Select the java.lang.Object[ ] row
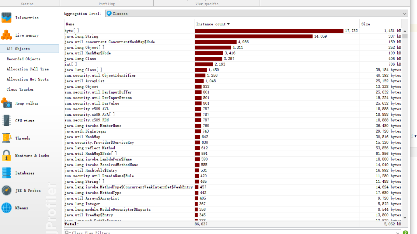Screen dimensions: 417x234 point(233,47)
